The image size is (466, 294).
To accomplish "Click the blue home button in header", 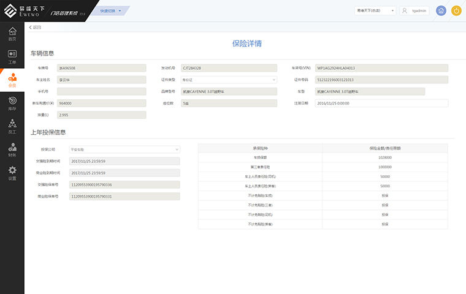I will (x=441, y=10).
